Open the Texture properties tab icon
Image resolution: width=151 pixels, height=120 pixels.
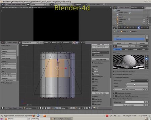pos(142,28)
